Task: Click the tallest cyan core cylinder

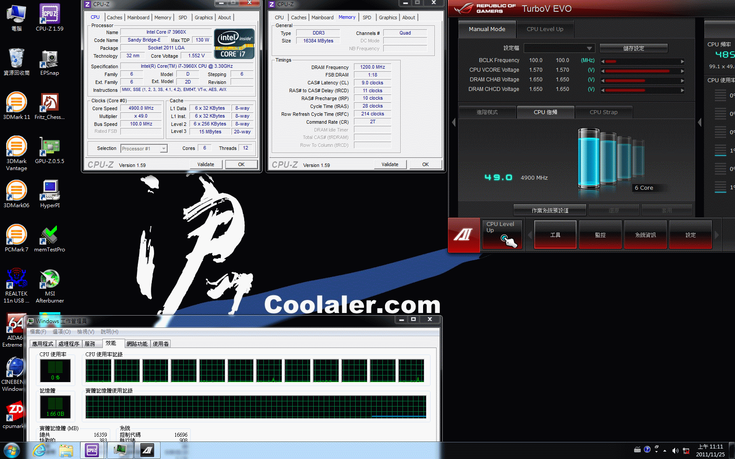Action: [588, 158]
